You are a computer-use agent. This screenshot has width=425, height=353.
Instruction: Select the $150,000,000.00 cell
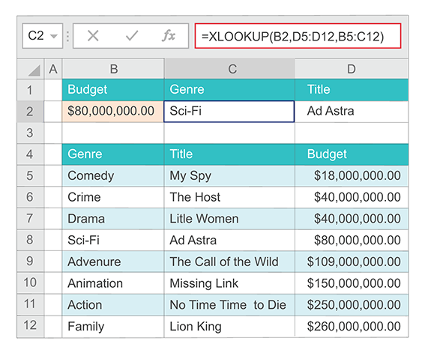[x=352, y=283]
